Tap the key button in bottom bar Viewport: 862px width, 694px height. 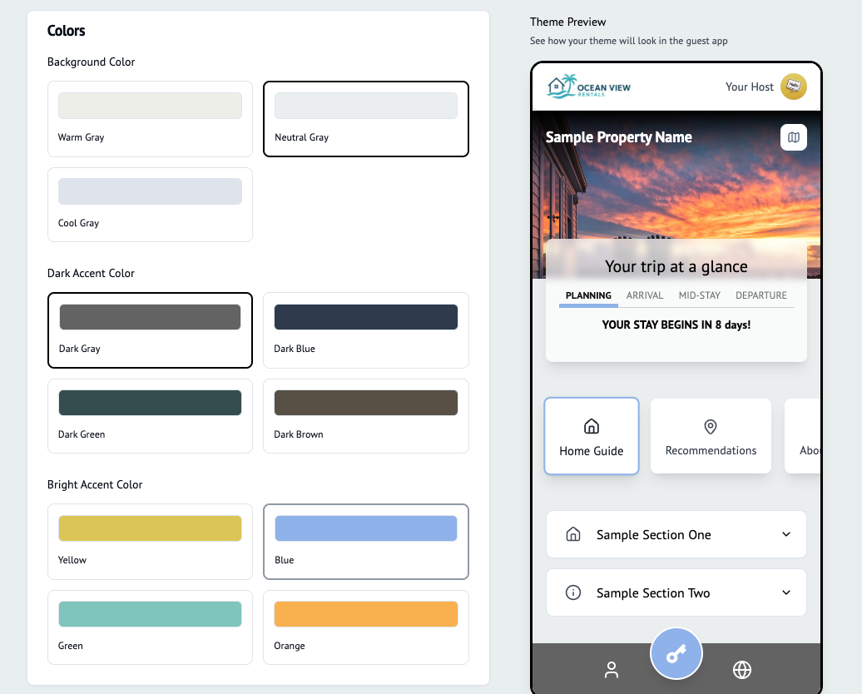[676, 654]
